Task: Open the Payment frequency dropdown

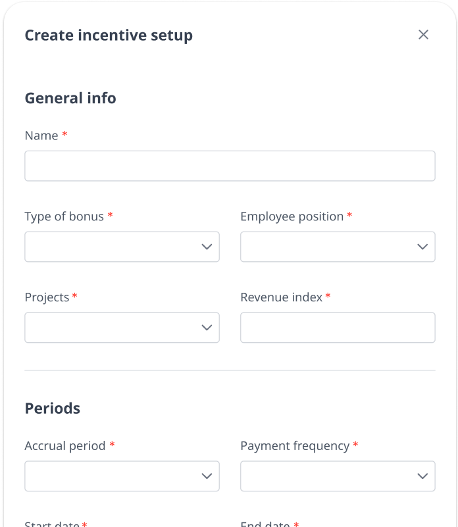Action: click(x=328, y=476)
